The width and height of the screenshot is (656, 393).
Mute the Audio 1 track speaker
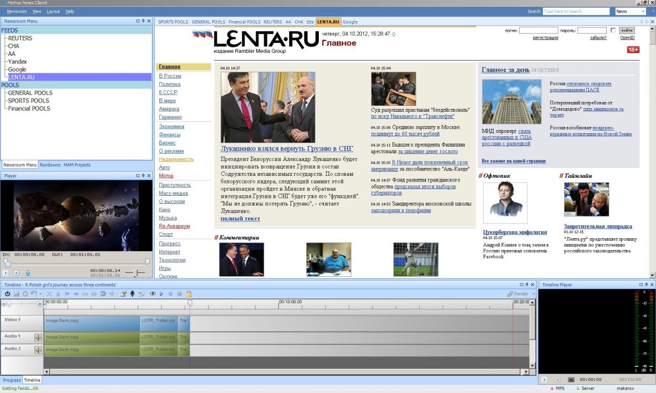[38, 338]
